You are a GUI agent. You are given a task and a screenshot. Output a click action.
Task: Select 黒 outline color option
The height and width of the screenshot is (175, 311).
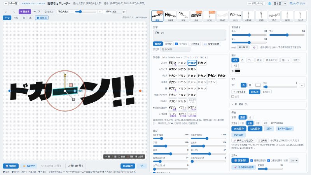tap(250, 85)
